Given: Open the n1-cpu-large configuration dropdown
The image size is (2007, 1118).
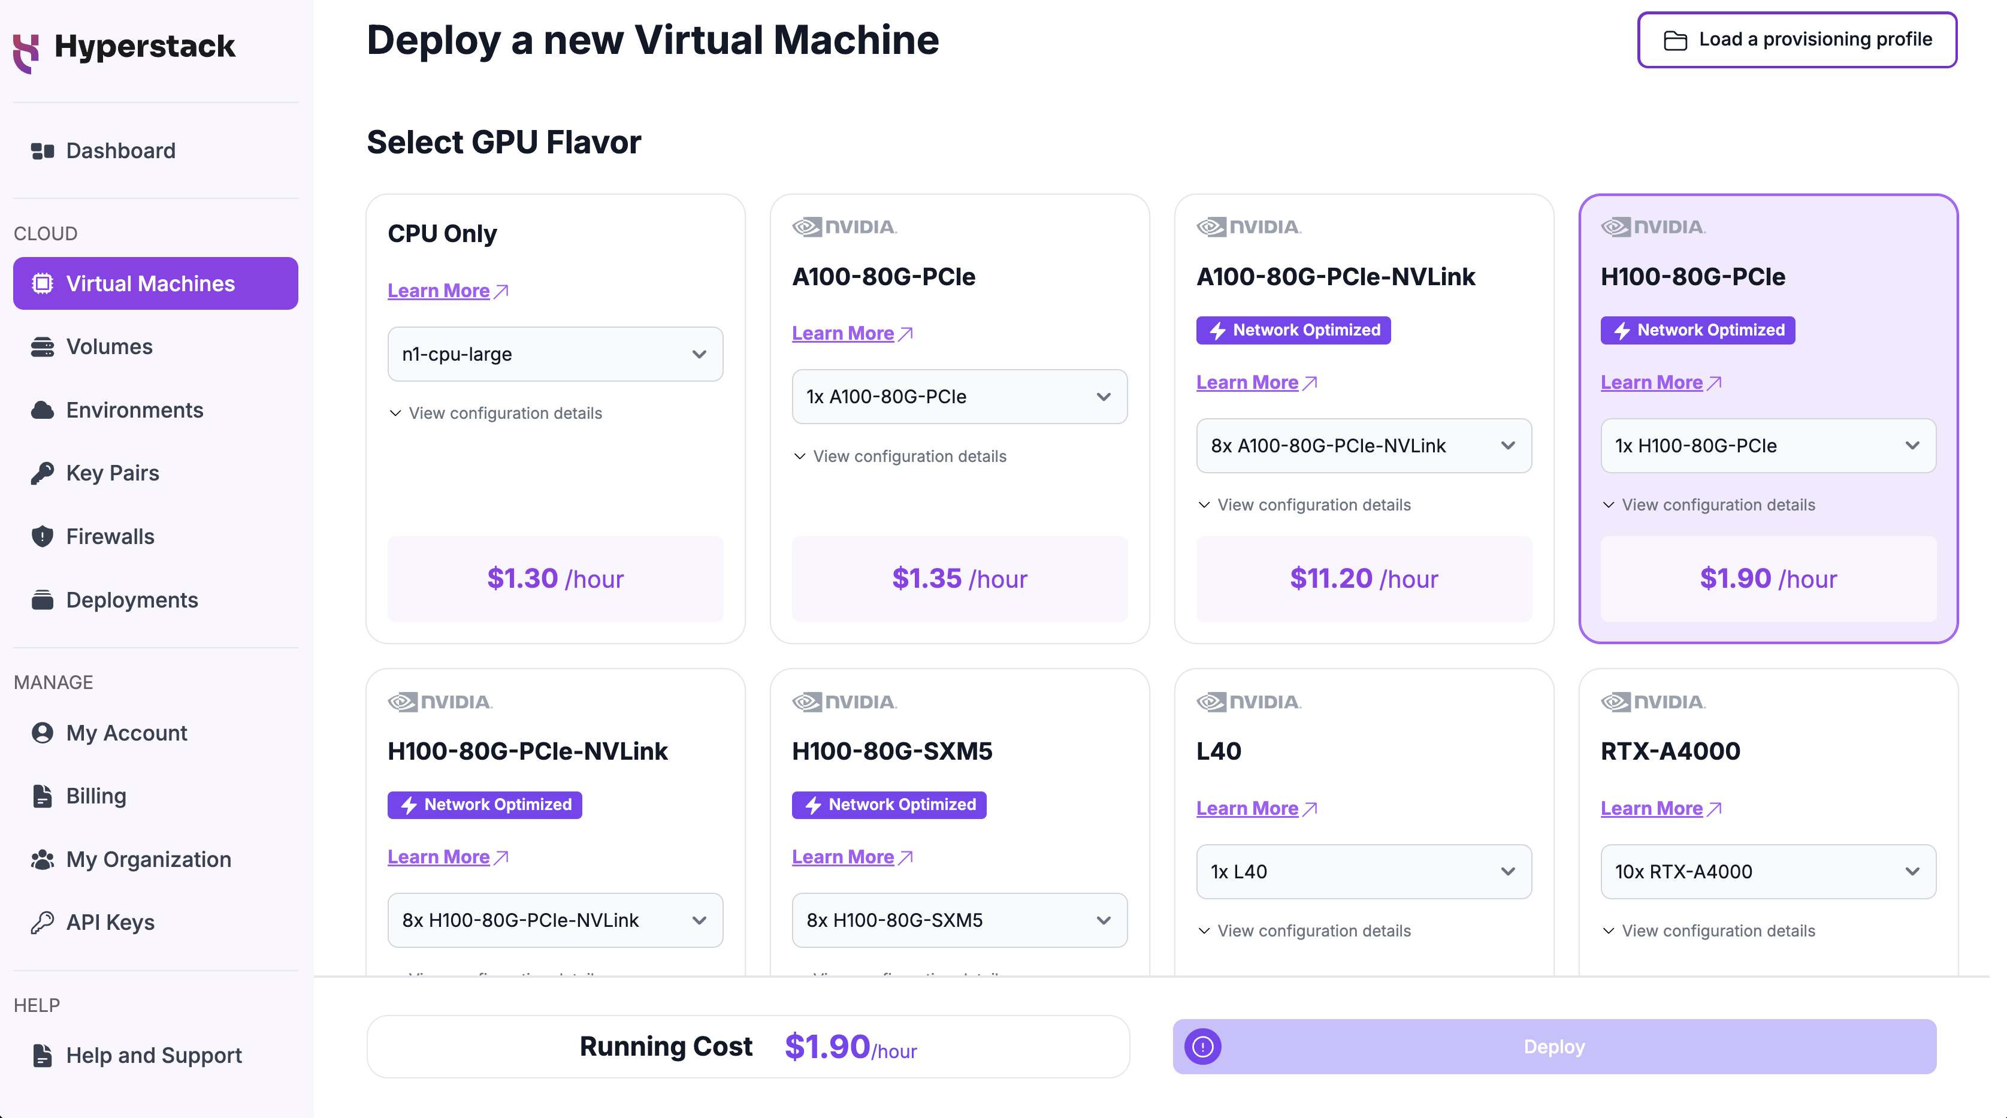Looking at the screenshot, I should 555,353.
